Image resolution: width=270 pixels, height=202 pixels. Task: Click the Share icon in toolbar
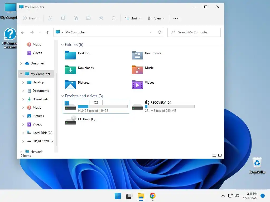[x=101, y=18]
